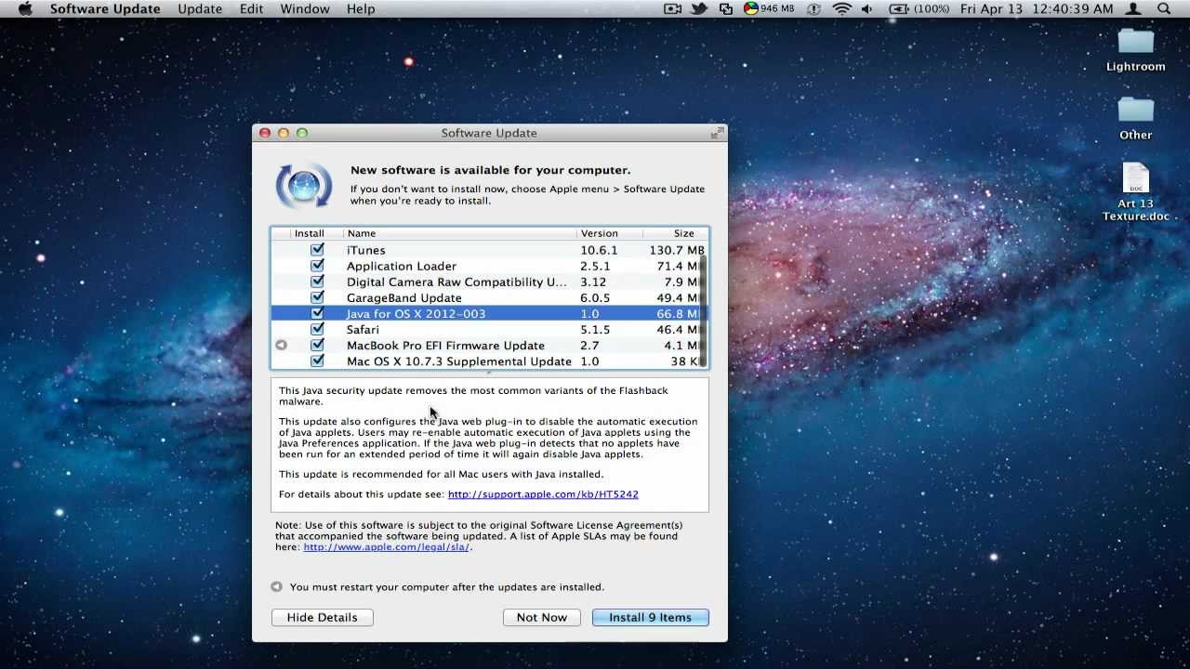Open the Twitter bird menu bar icon
The height and width of the screenshot is (669, 1190).
coord(699,8)
